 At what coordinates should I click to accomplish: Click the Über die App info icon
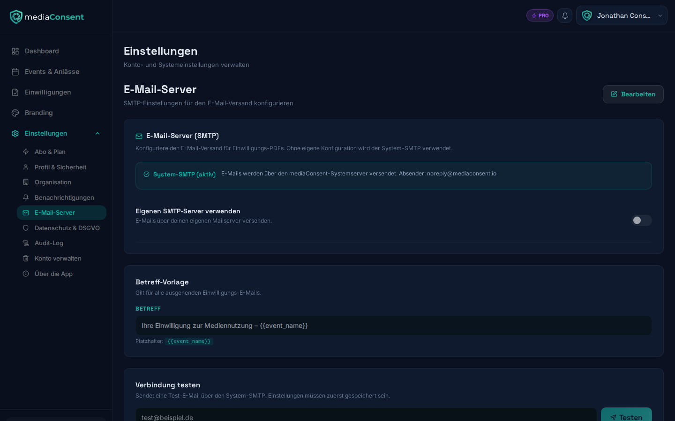(26, 274)
